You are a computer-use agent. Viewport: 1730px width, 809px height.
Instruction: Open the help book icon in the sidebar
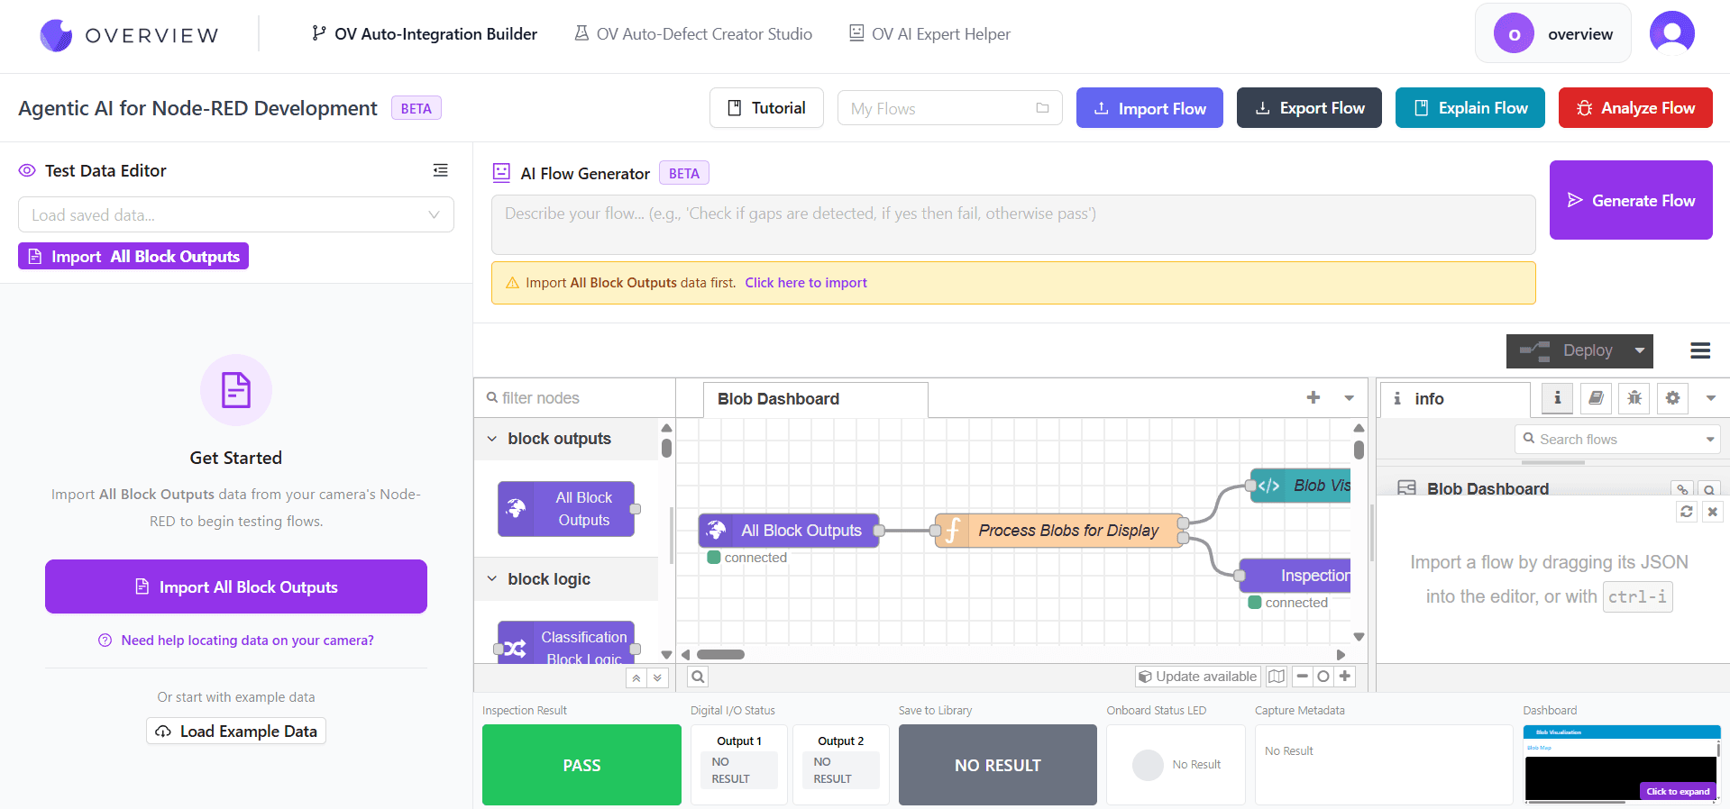click(x=1596, y=398)
